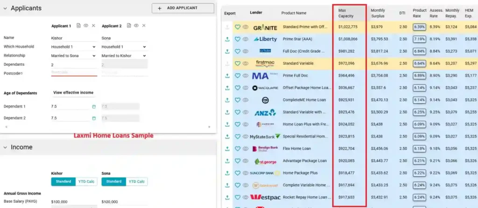Toggle the firstmac row eye icon
Image resolution: width=478 pixels, height=208 pixels.
point(246,63)
